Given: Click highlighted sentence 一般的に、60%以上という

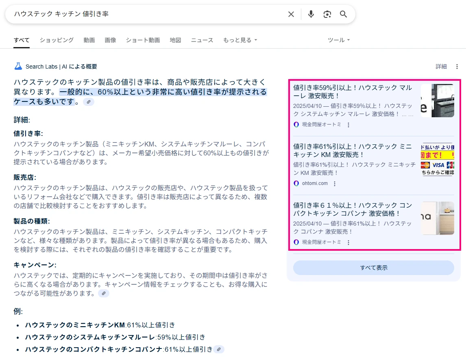Looking at the screenshot, I should [x=140, y=97].
